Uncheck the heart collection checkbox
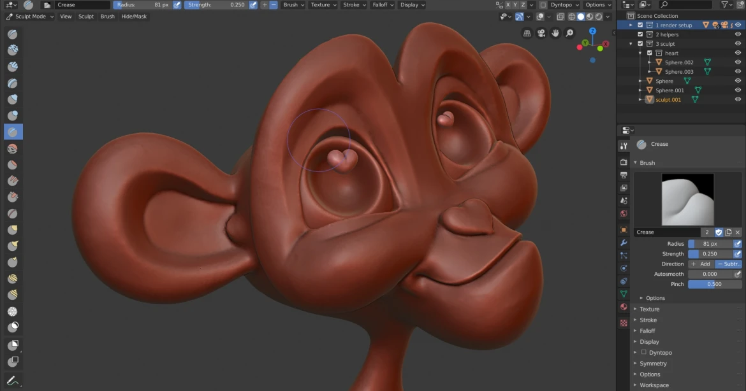The width and height of the screenshot is (746, 391). pyautogui.click(x=650, y=53)
